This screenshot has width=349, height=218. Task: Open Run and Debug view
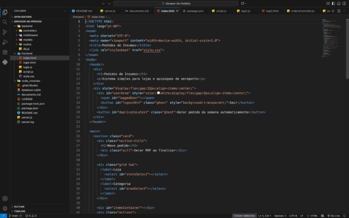click(x=5, y=42)
